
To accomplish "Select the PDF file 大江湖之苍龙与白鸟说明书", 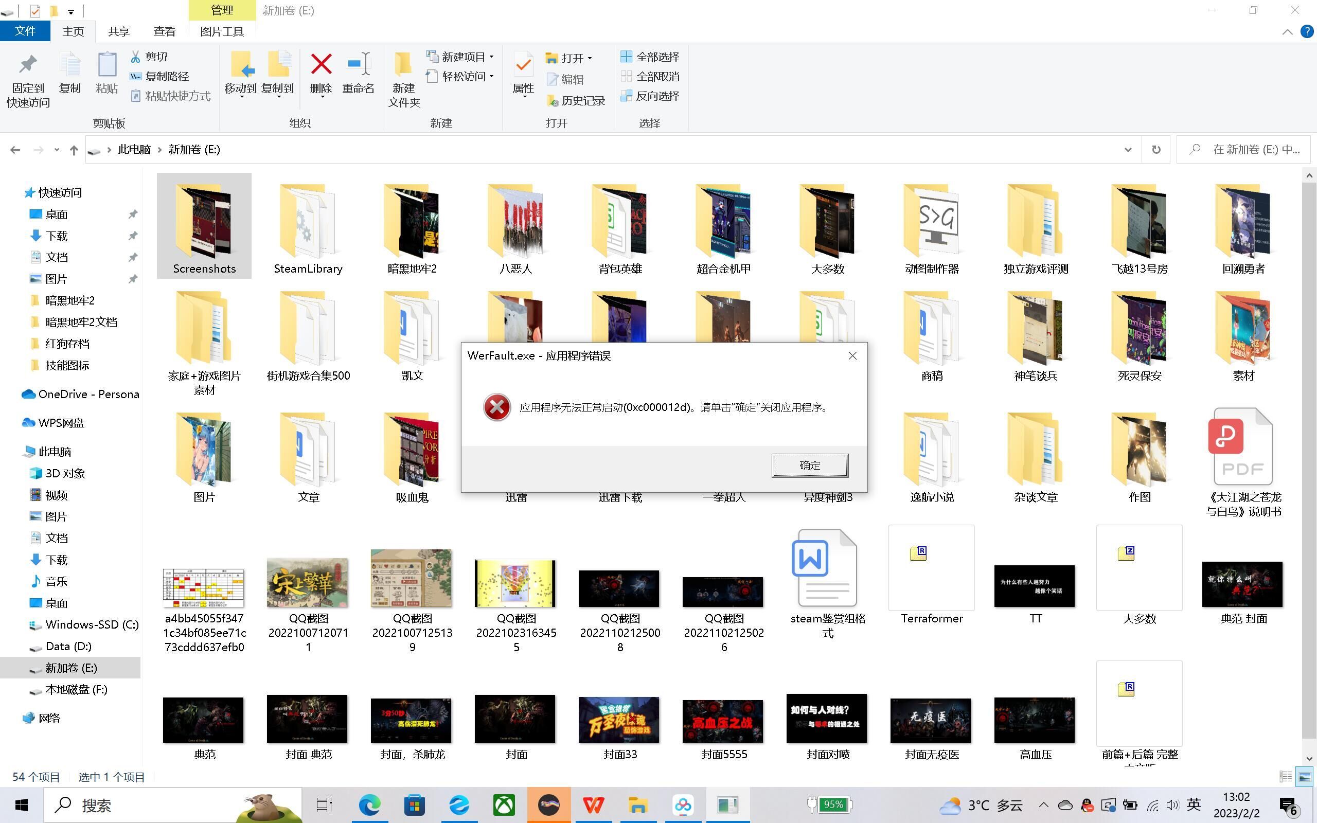I will (1243, 461).
